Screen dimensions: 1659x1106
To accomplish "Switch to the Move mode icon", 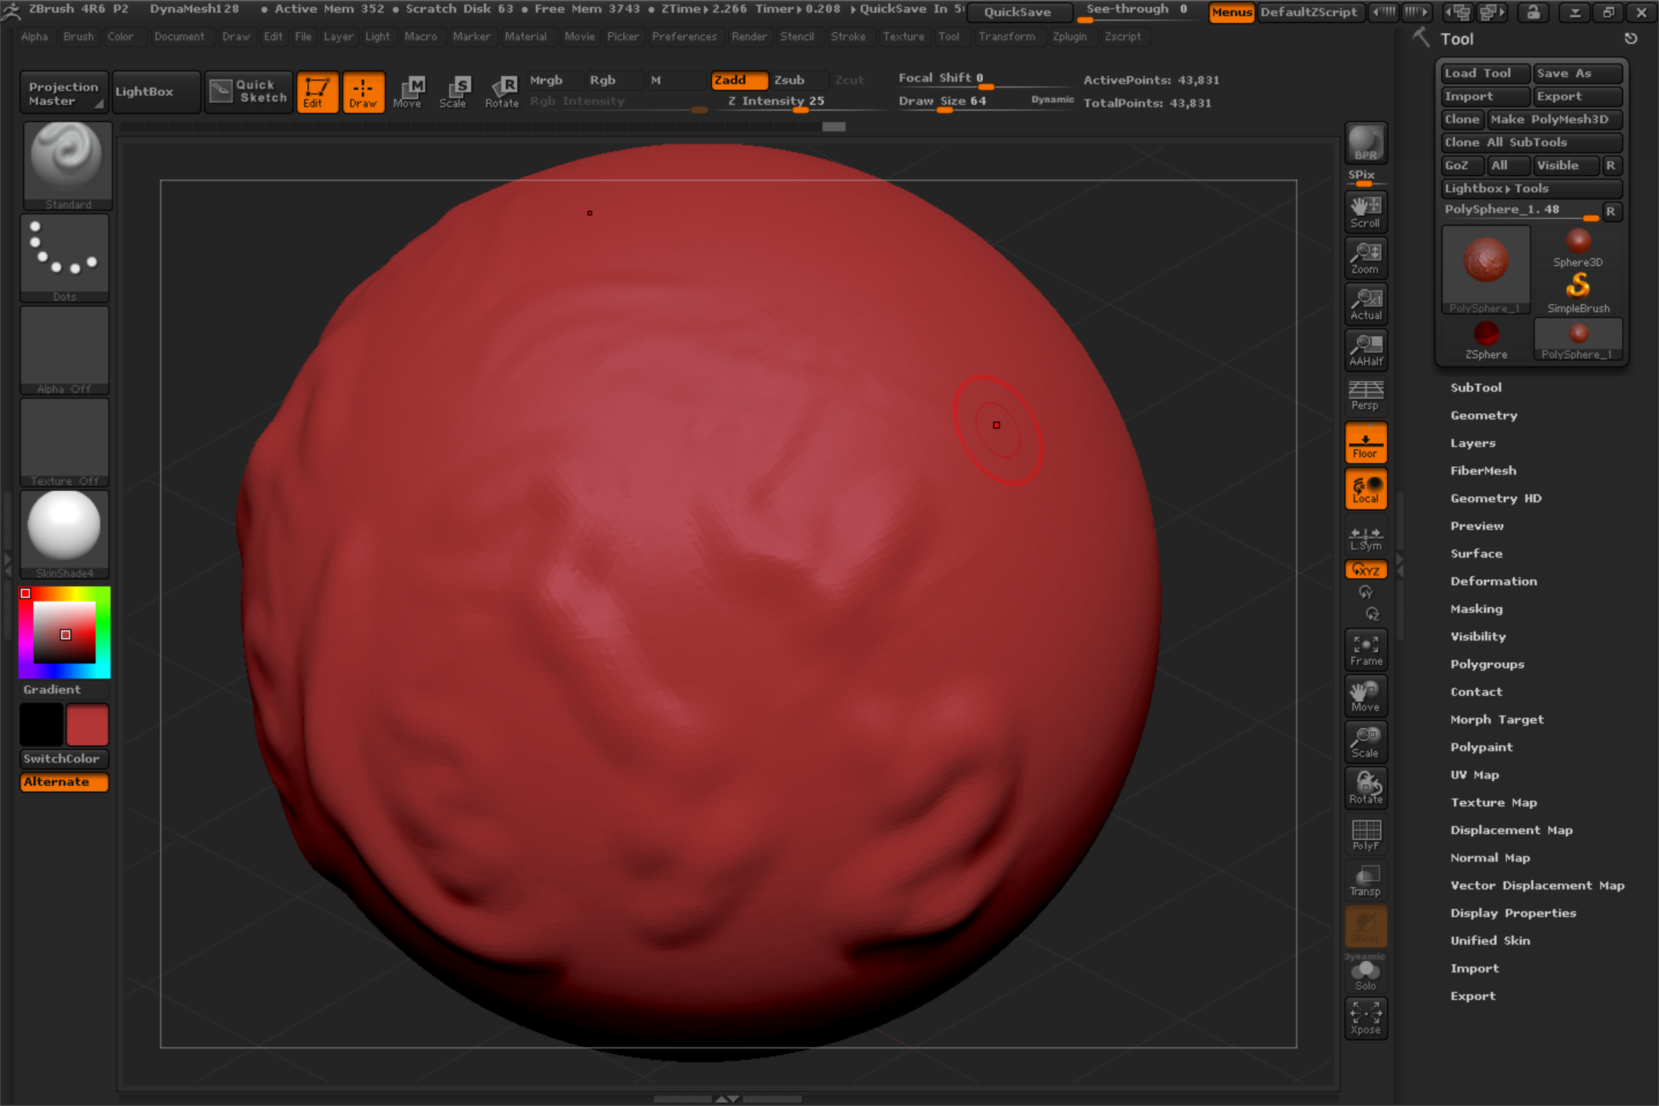I will [409, 91].
